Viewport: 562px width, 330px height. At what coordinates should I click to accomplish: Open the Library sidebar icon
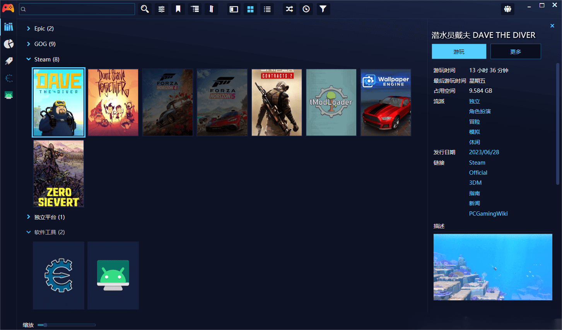click(9, 27)
